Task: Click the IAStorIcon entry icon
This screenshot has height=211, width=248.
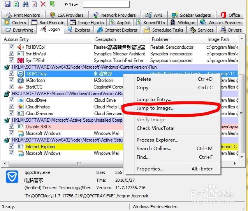Action: [x=21, y=80]
